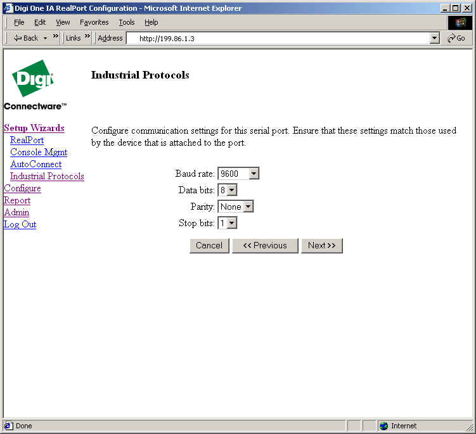The image size is (476, 434).
Task: Click the Next >> button
Action: click(322, 246)
